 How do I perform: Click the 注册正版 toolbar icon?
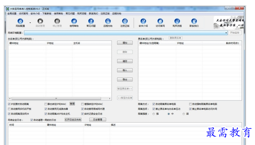125,21
